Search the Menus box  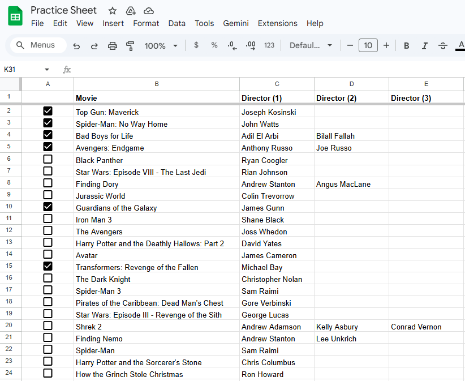click(x=38, y=45)
